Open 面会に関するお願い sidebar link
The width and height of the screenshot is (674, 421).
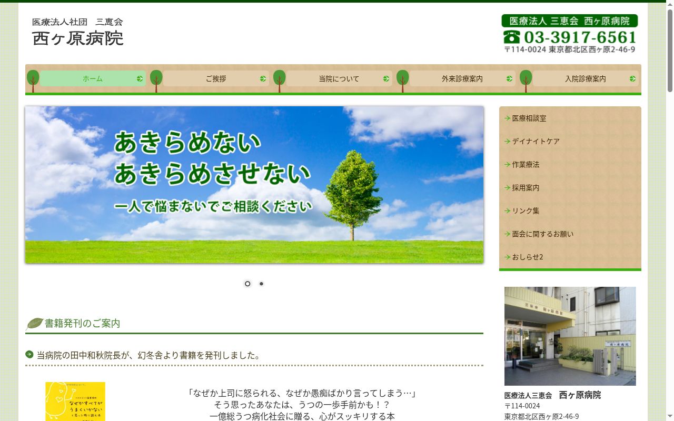click(x=543, y=234)
